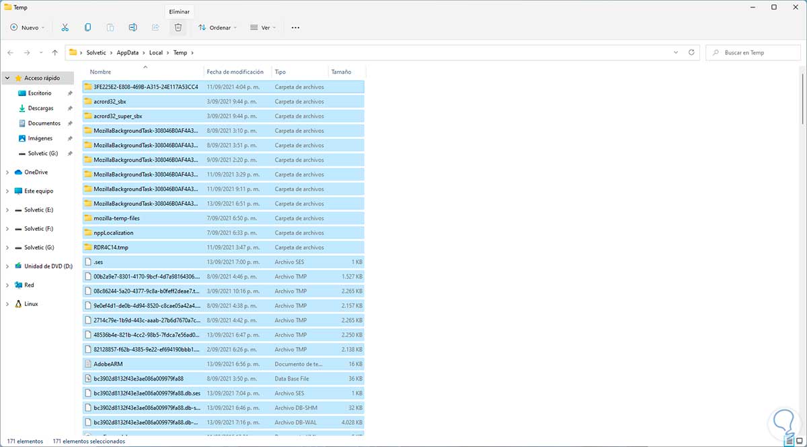Open the Ordenar dropdown menu
The width and height of the screenshot is (807, 447).
[x=218, y=28]
